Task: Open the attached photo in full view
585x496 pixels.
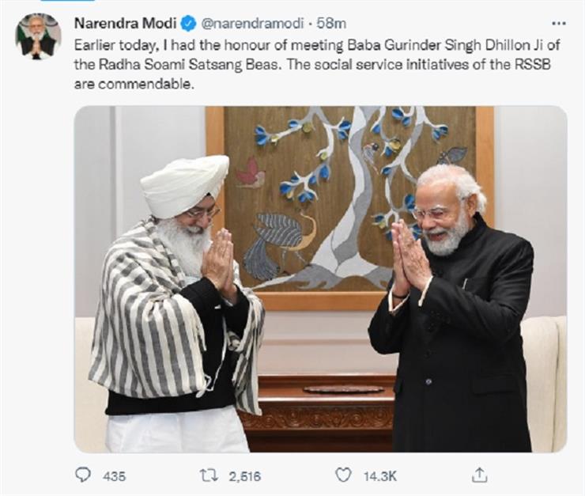Action: (x=320, y=279)
